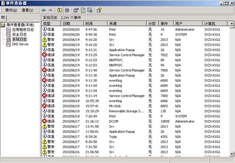
Task: Sort by the 分类 column header
Action: [152, 24]
